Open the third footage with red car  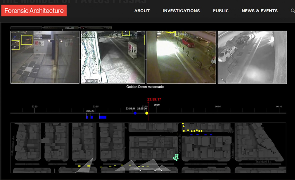click(181, 57)
